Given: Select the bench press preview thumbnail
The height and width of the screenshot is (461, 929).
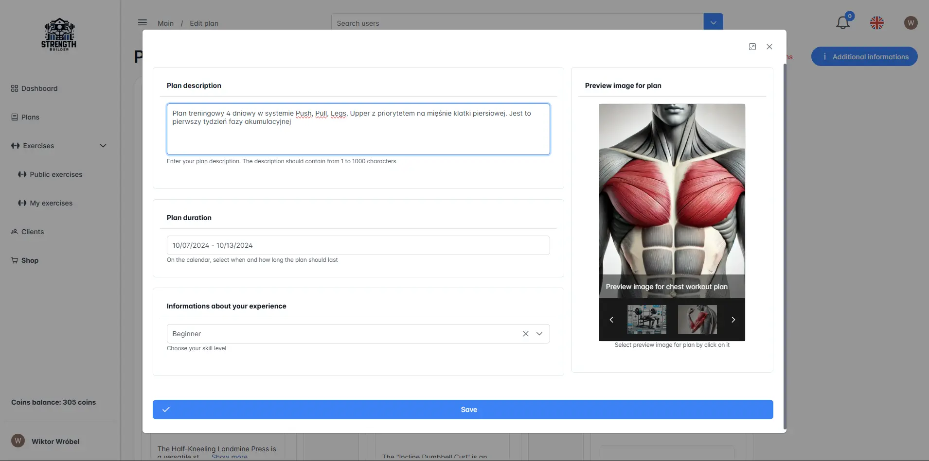Looking at the screenshot, I should [647, 320].
